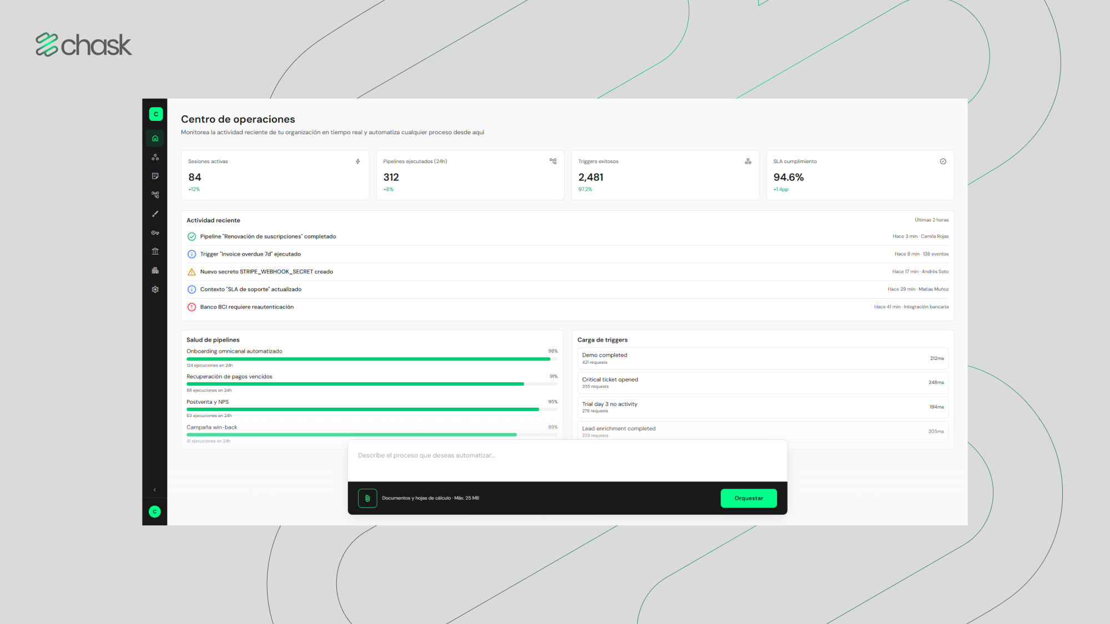Open the Sesiones activas card

(275, 175)
